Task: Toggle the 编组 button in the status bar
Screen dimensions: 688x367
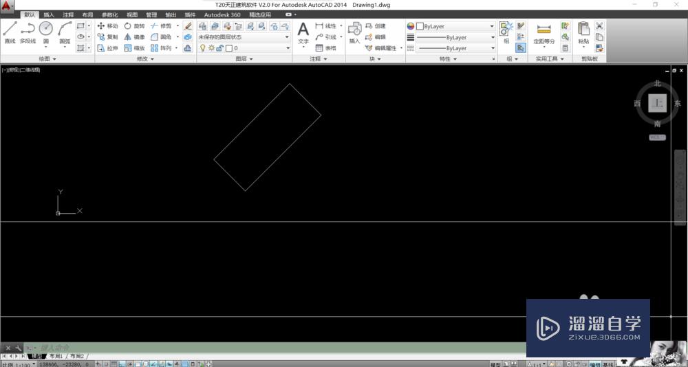Action: click(595, 364)
